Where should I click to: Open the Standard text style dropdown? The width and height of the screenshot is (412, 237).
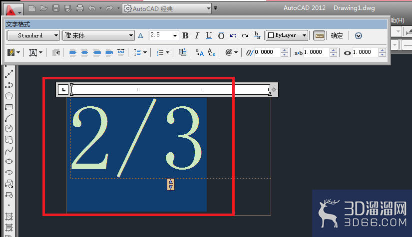point(33,35)
